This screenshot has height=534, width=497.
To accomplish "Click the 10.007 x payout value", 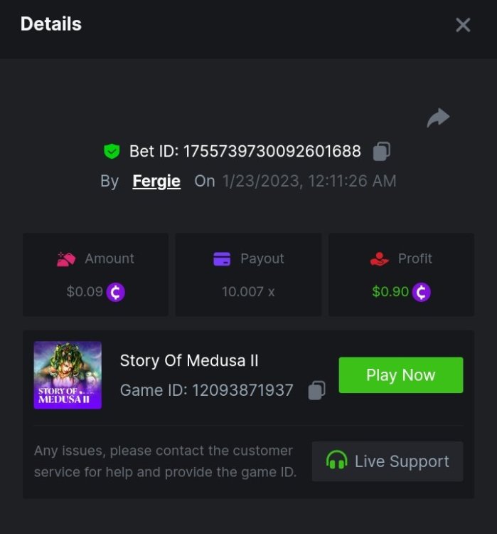I will [x=248, y=292].
